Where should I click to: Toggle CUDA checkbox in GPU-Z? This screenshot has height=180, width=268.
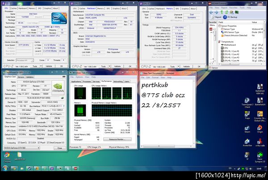tap(29, 142)
